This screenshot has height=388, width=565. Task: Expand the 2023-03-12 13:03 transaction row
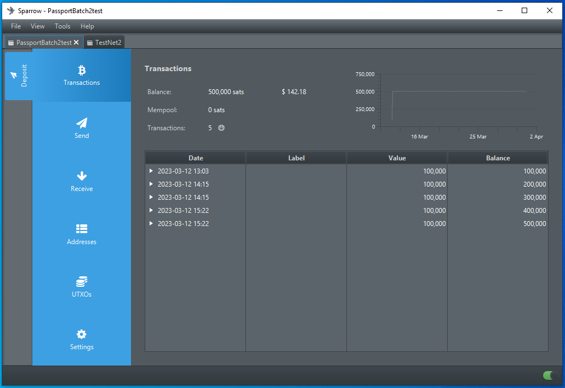coord(151,171)
